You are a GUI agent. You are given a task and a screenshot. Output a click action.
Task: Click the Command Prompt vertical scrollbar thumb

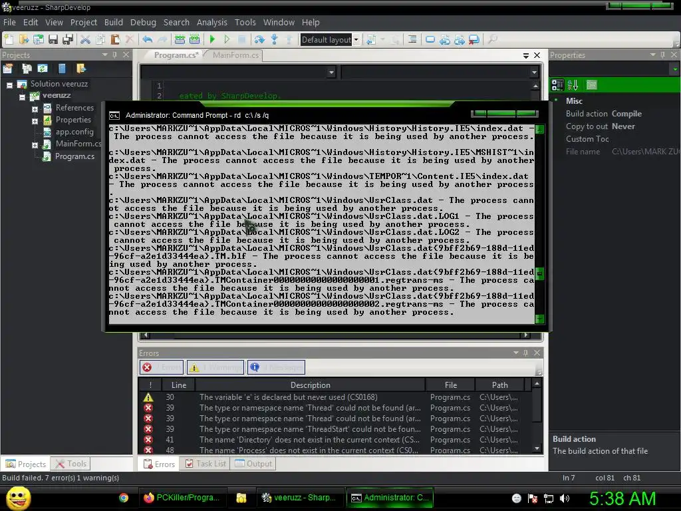pos(539,273)
